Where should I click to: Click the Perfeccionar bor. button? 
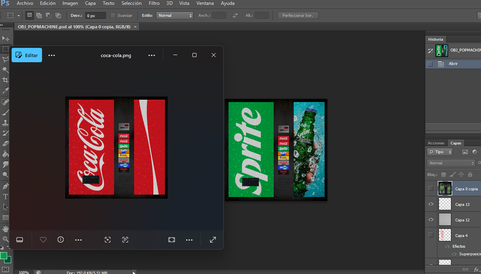coord(298,16)
